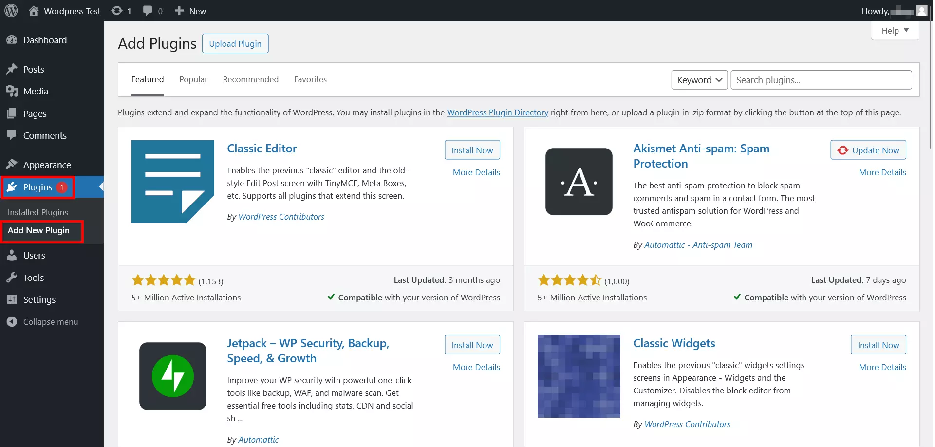
Task: Click the Collapse menu arrow icon
Action: click(12, 322)
